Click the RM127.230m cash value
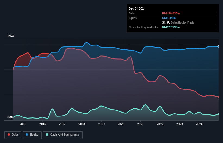The width and height of the screenshot is (223, 143). tap(171, 27)
